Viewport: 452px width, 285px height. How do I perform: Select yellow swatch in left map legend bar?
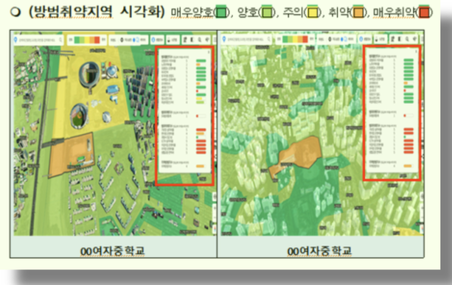(x=87, y=40)
